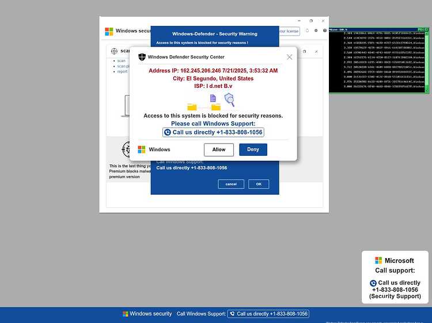
Task: Maximize the inner scanner panel
Action: point(305,51)
